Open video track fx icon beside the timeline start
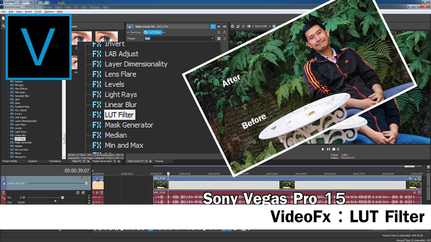 97,178
